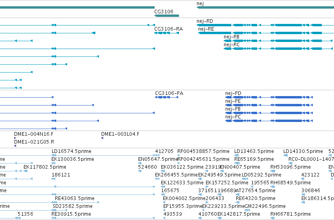Open the RE30915.5prime label

click(71, 214)
